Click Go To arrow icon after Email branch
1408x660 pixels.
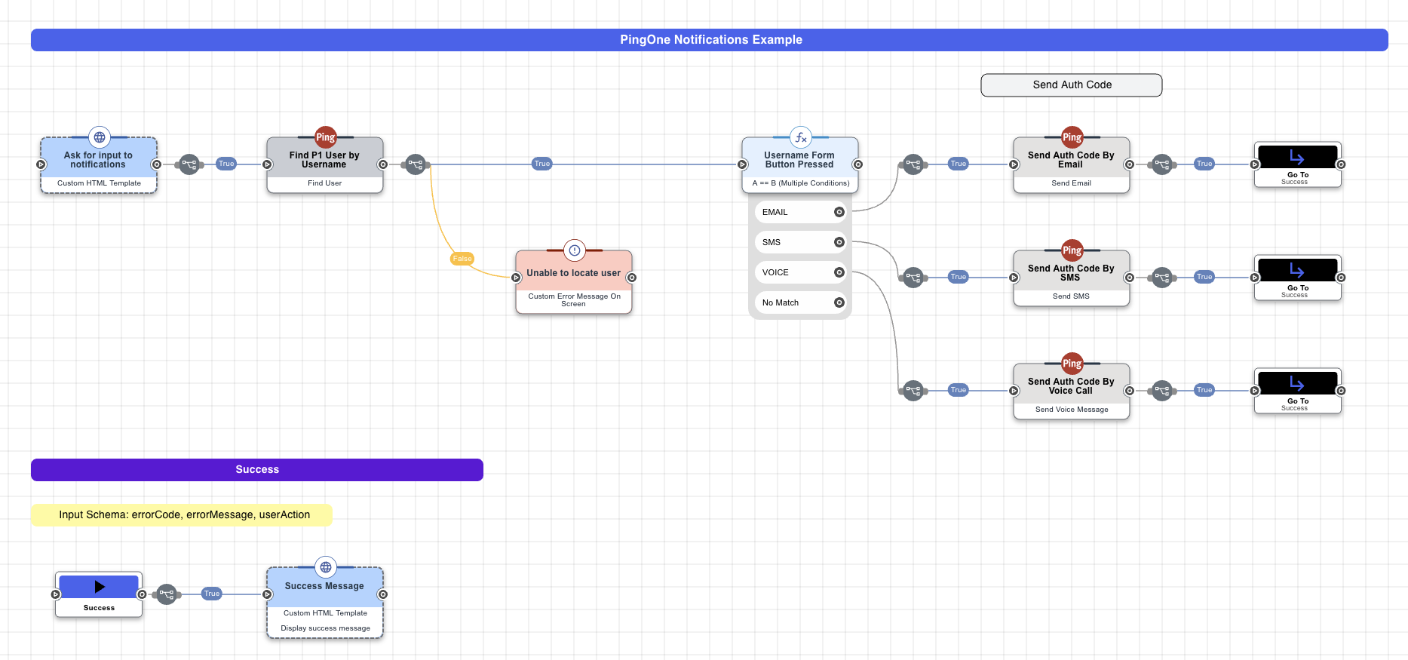pyautogui.click(x=1297, y=157)
